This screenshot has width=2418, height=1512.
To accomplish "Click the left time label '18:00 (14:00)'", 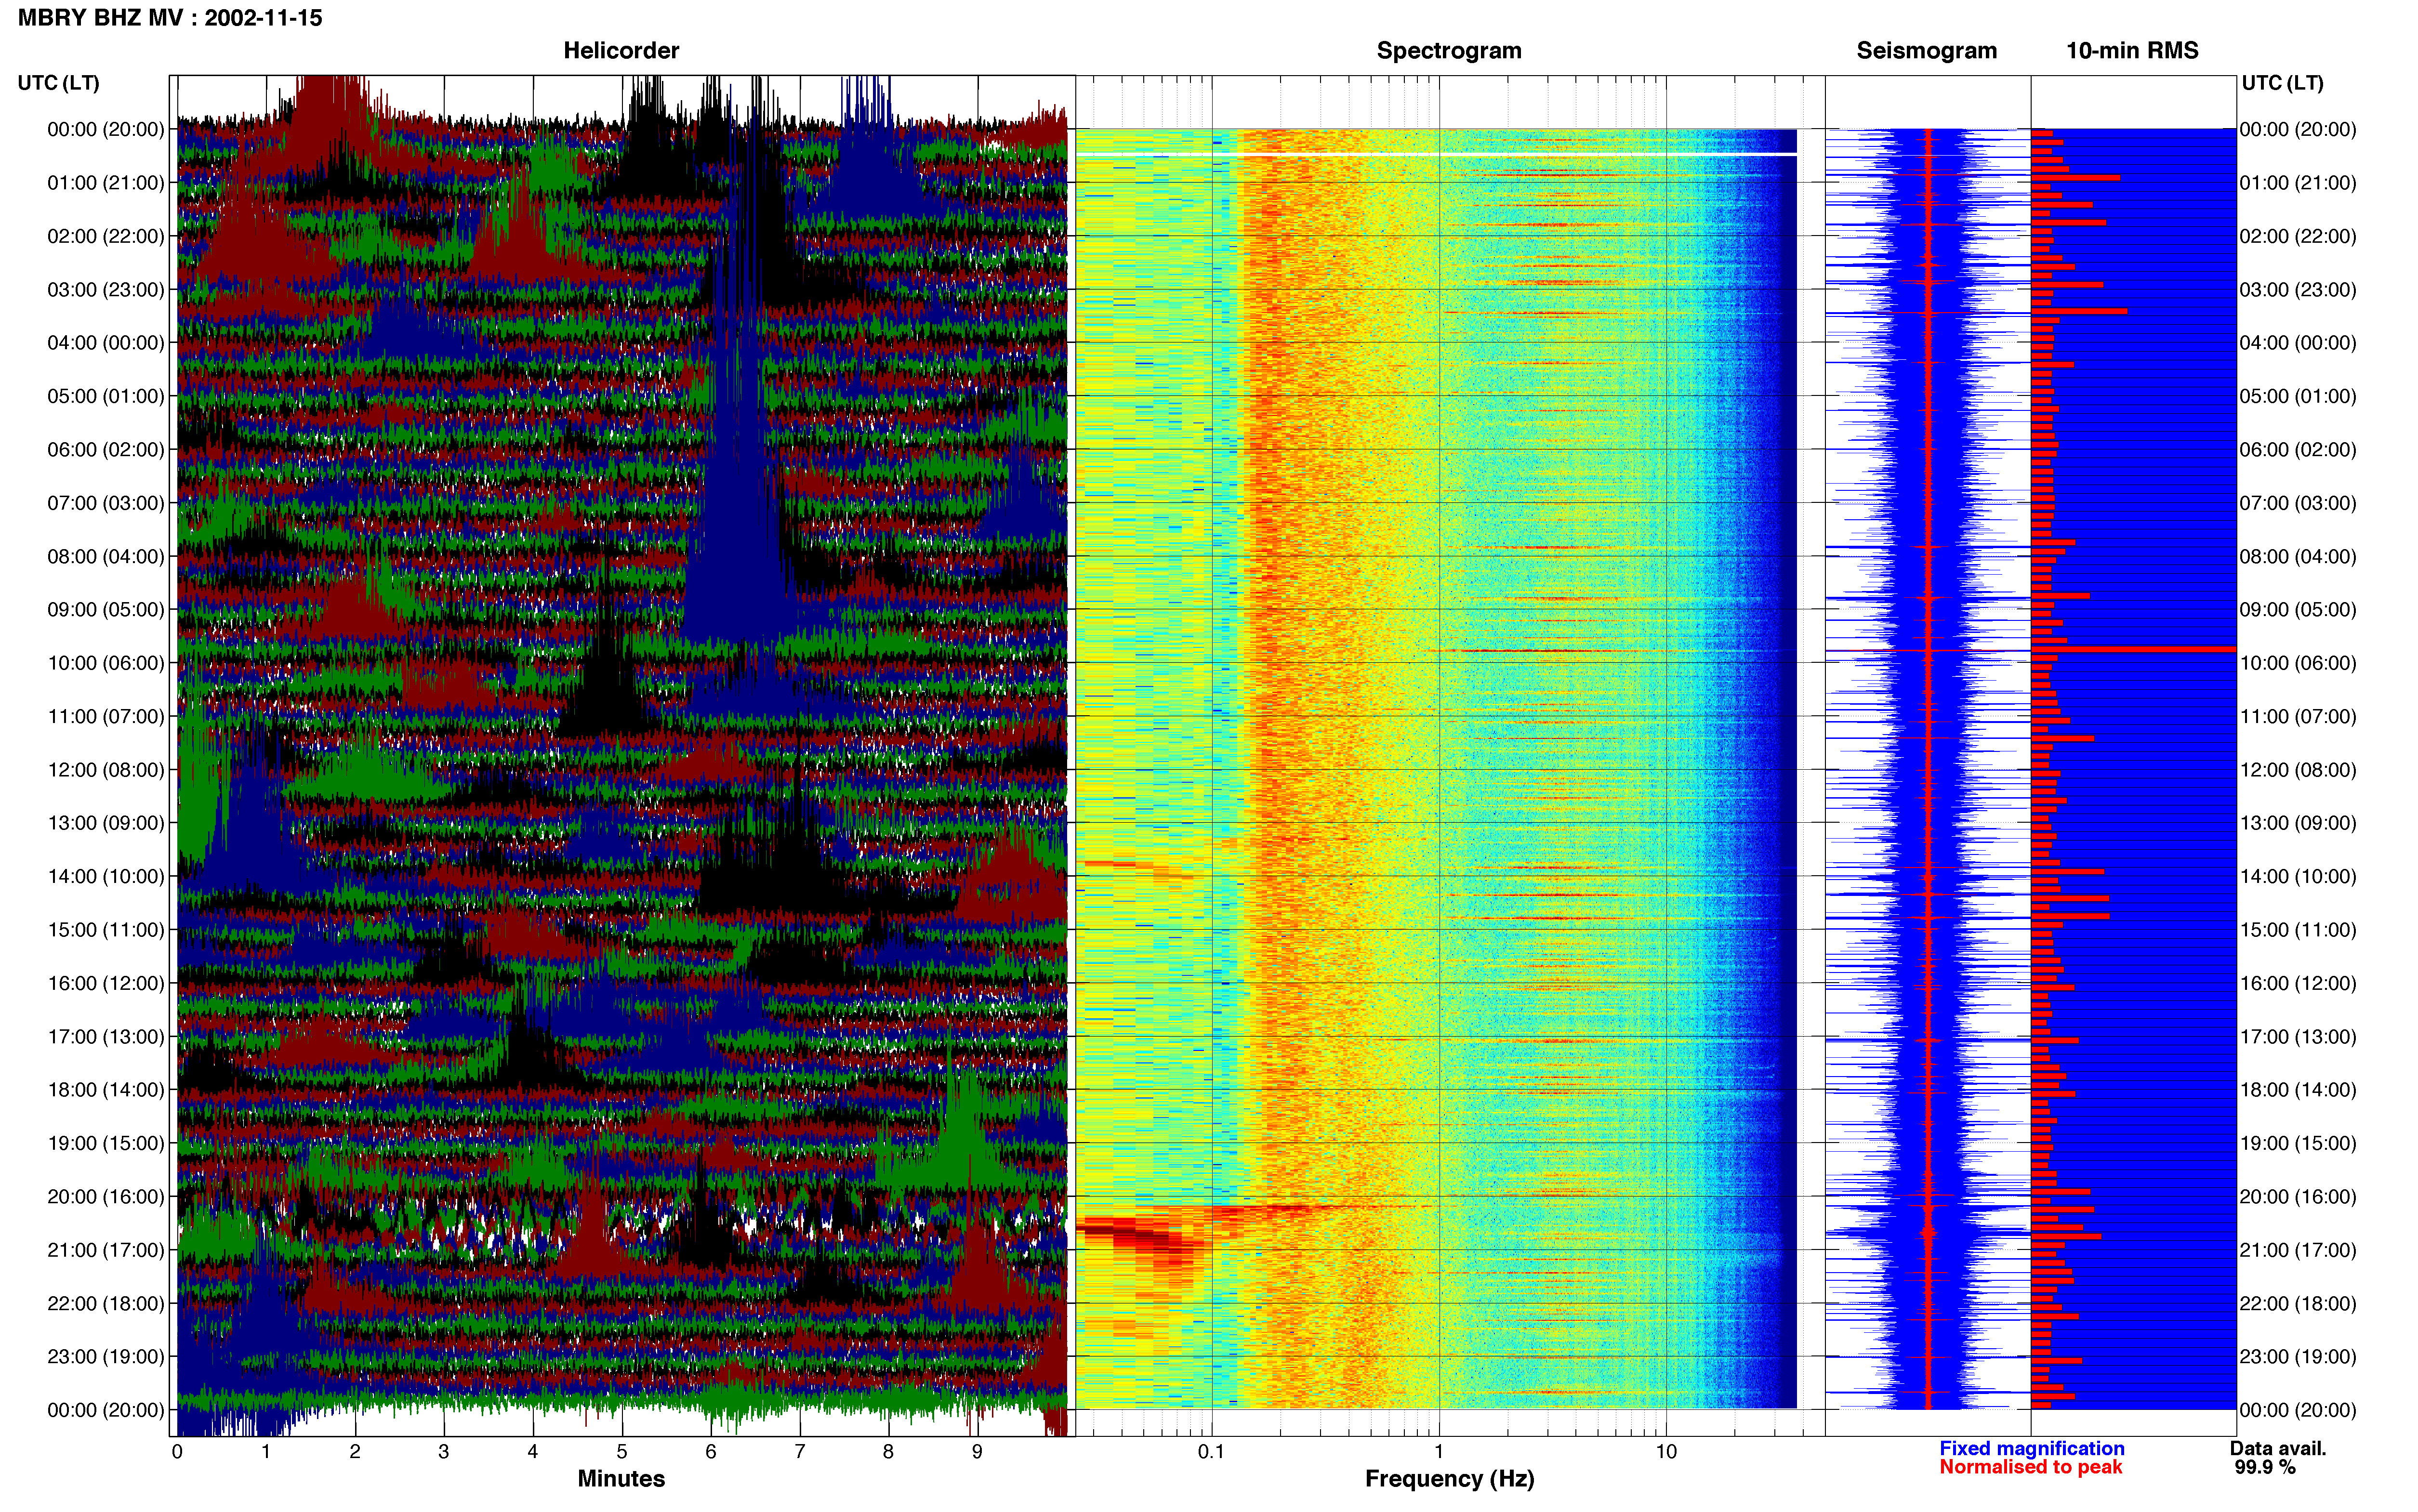I will 106,1090.
